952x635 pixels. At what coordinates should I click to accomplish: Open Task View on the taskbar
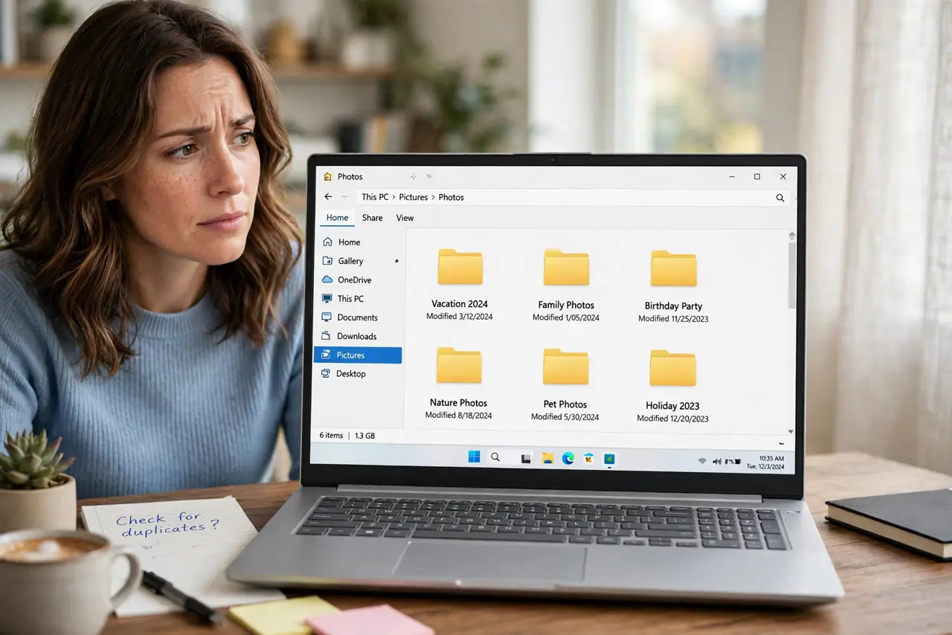coord(526,459)
